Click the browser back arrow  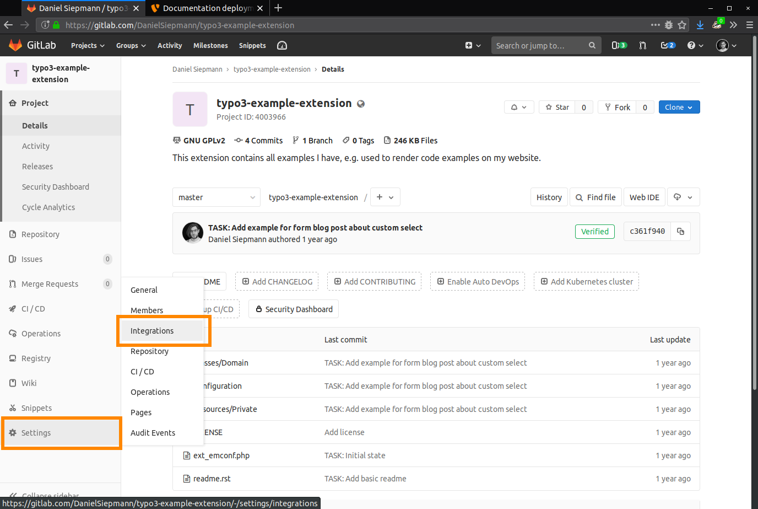coord(8,25)
